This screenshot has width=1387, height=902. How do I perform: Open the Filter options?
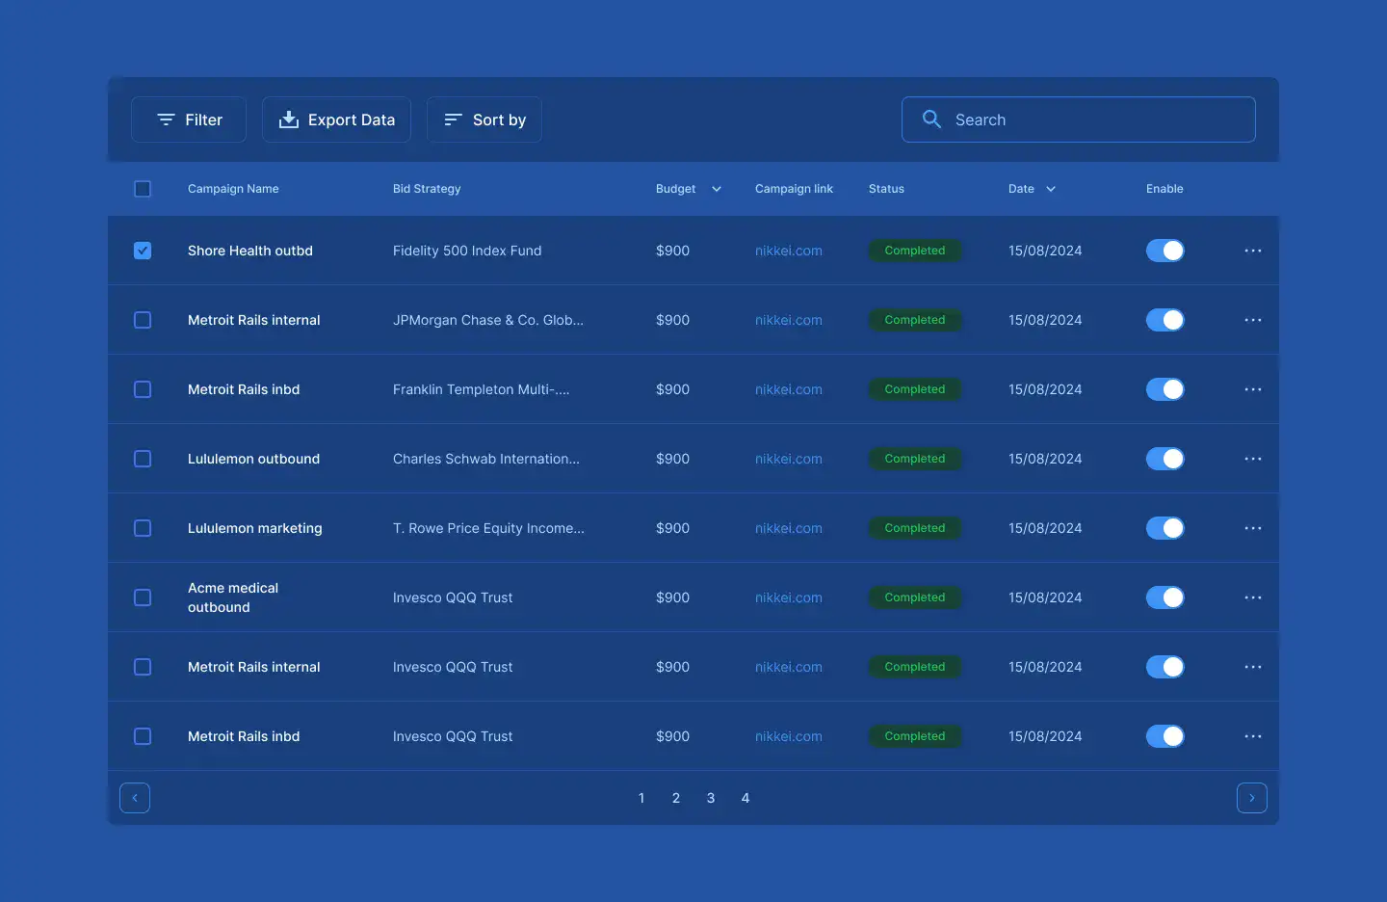click(189, 119)
